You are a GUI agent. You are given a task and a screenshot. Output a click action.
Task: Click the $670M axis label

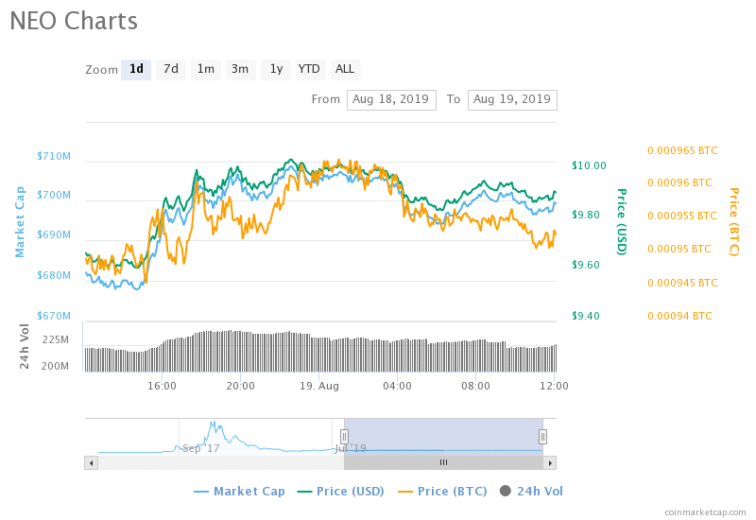pos(54,316)
